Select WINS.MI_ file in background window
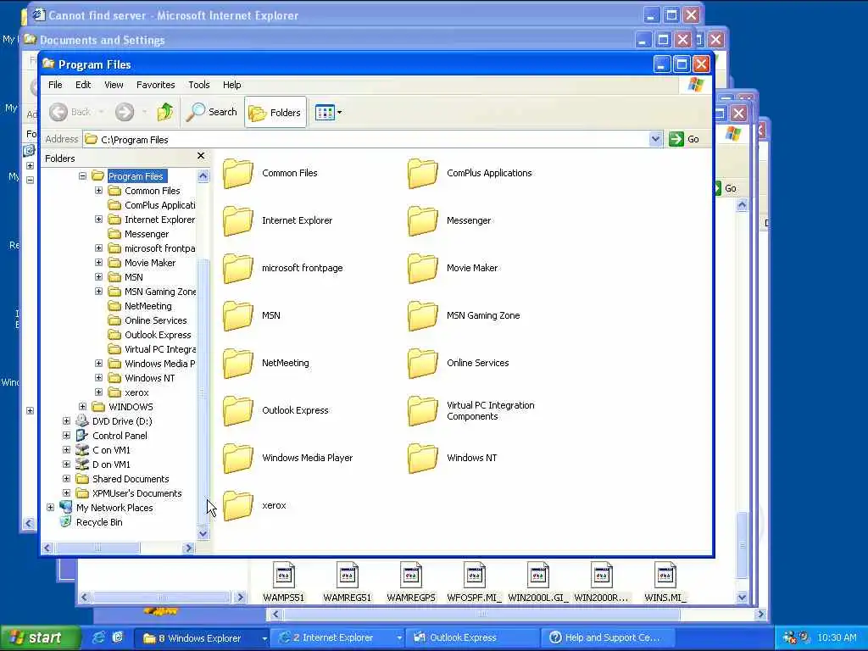The height and width of the screenshot is (651, 868). tap(665, 582)
